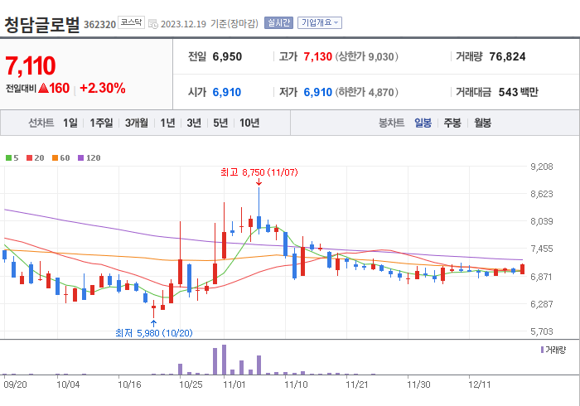Click the 시가 value 6,910

[227, 92]
